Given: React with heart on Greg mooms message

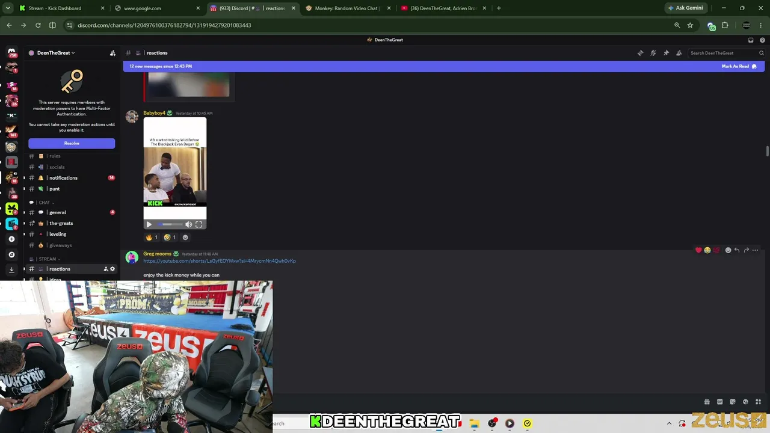Looking at the screenshot, I should tap(698, 250).
